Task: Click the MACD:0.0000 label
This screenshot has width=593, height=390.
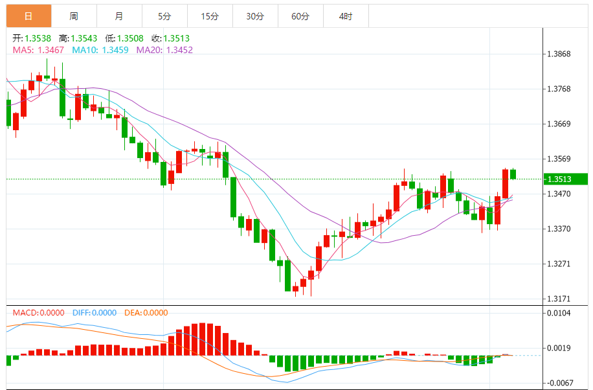Action: click(x=39, y=313)
